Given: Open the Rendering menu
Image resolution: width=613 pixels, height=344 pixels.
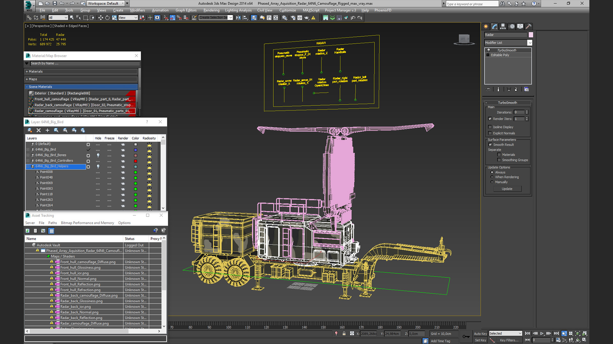Looking at the screenshot, I should (211, 10).
